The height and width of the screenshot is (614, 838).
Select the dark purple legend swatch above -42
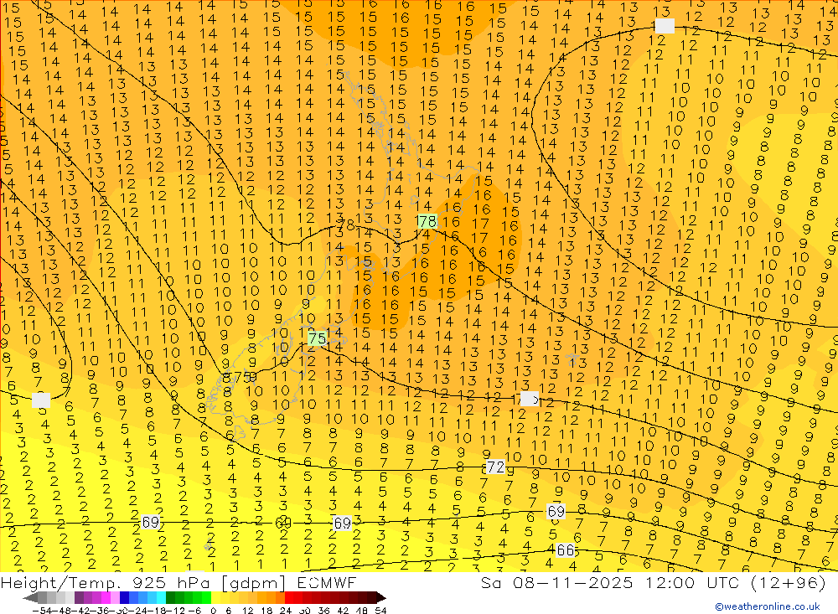click(x=79, y=597)
